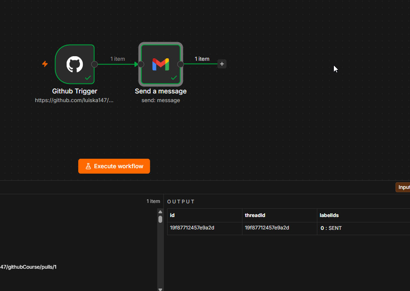Click the input pane scrollbar thumb
This screenshot has width=410, height=291.
click(160, 219)
